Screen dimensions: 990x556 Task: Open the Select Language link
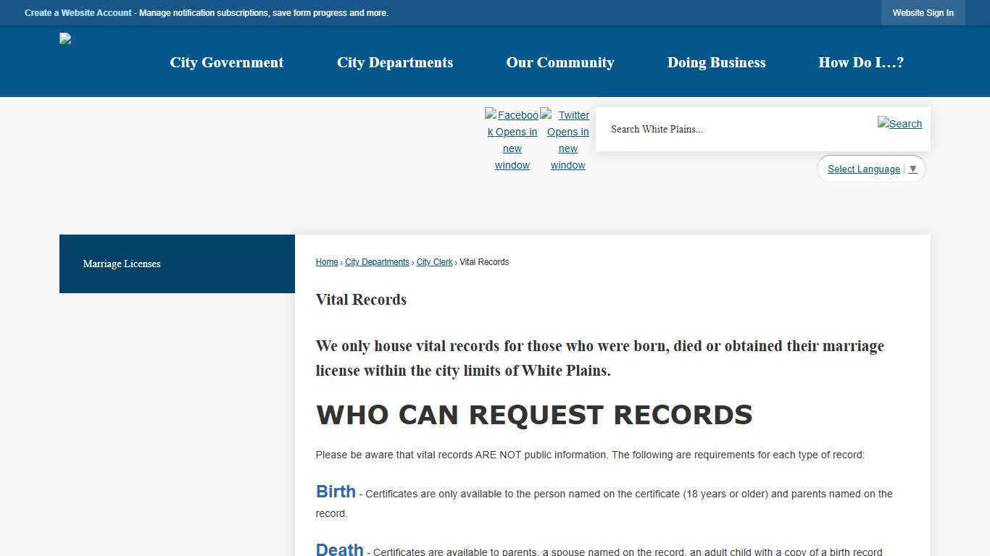(x=863, y=169)
